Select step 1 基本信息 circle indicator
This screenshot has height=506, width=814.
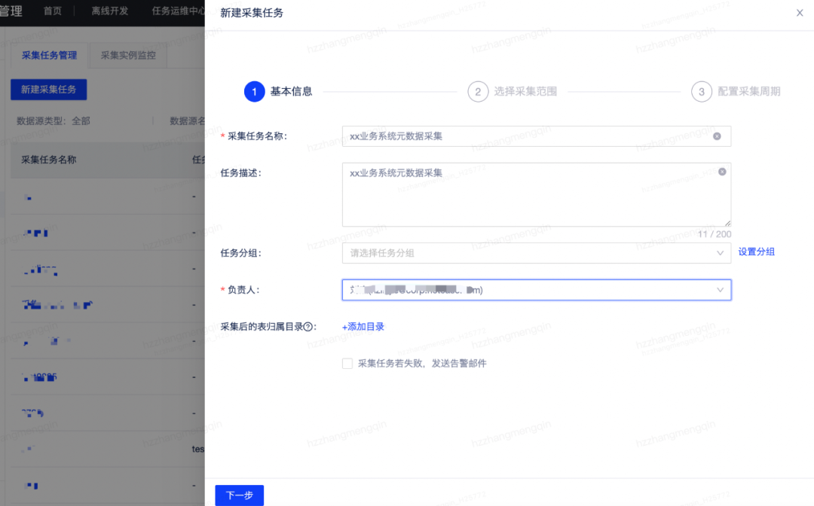[x=254, y=91]
